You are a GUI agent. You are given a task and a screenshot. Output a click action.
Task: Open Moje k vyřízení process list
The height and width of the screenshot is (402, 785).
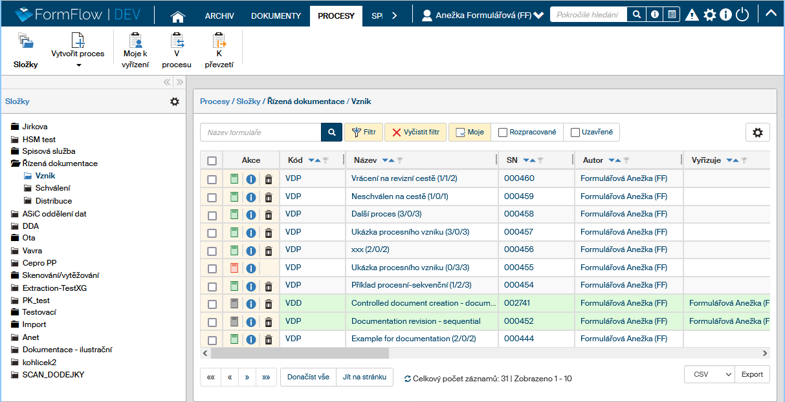click(x=135, y=50)
